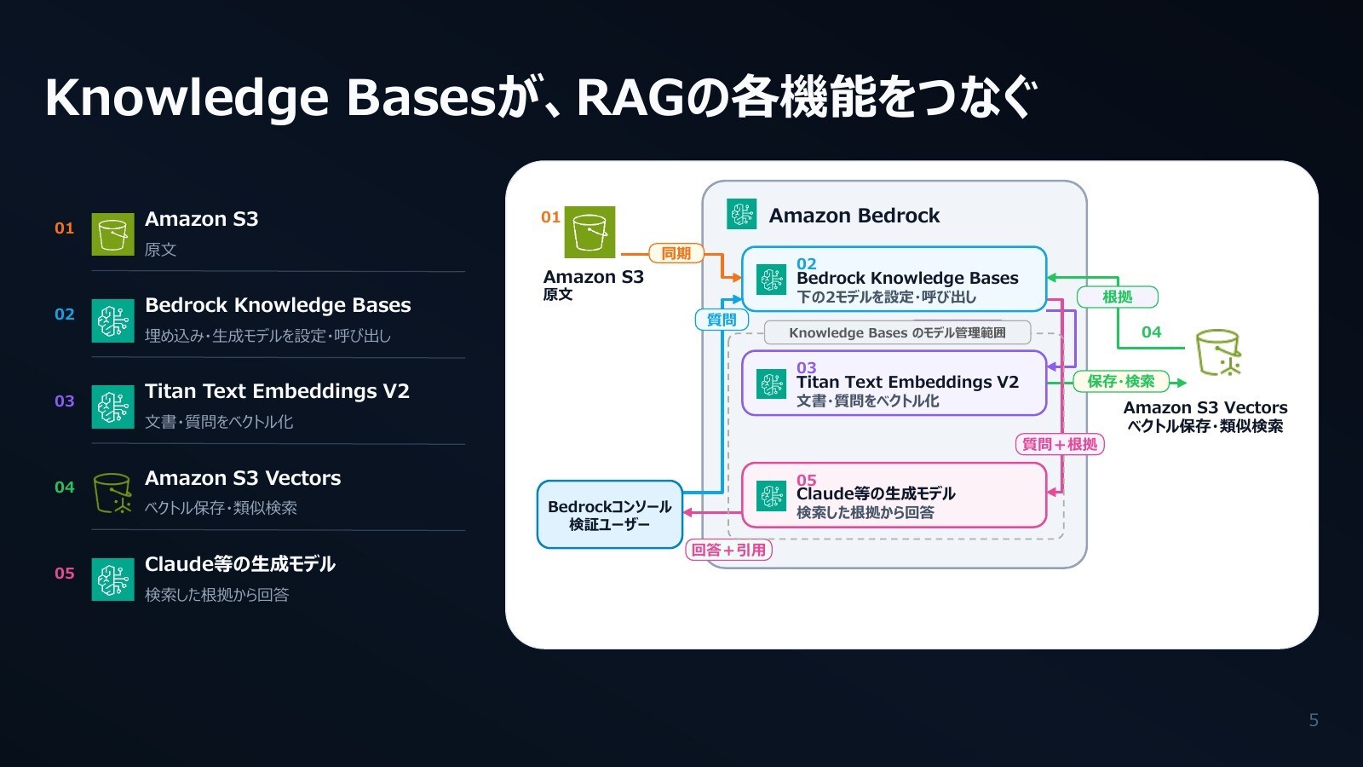Click the green '04' number in the list

coord(65,487)
